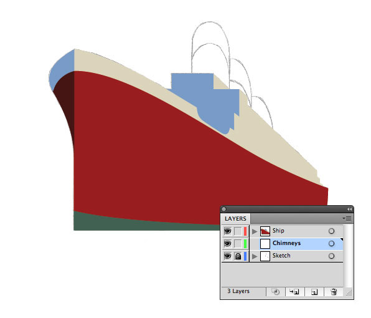
Task: Select the Chimneys layer name
Action: pos(286,243)
